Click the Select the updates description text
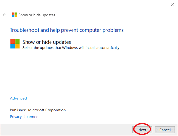 tap(71, 48)
